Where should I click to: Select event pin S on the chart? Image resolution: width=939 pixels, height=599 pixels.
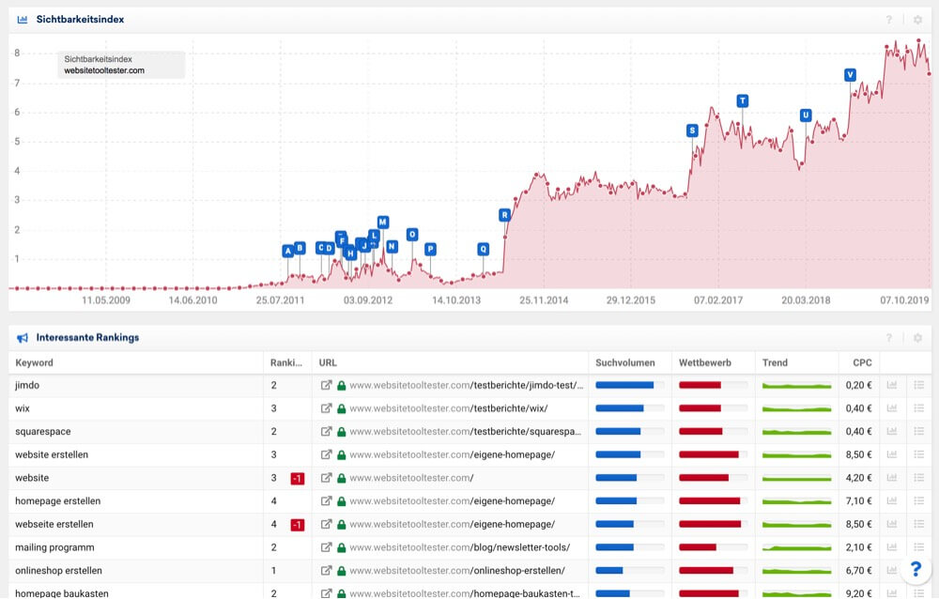[692, 131]
